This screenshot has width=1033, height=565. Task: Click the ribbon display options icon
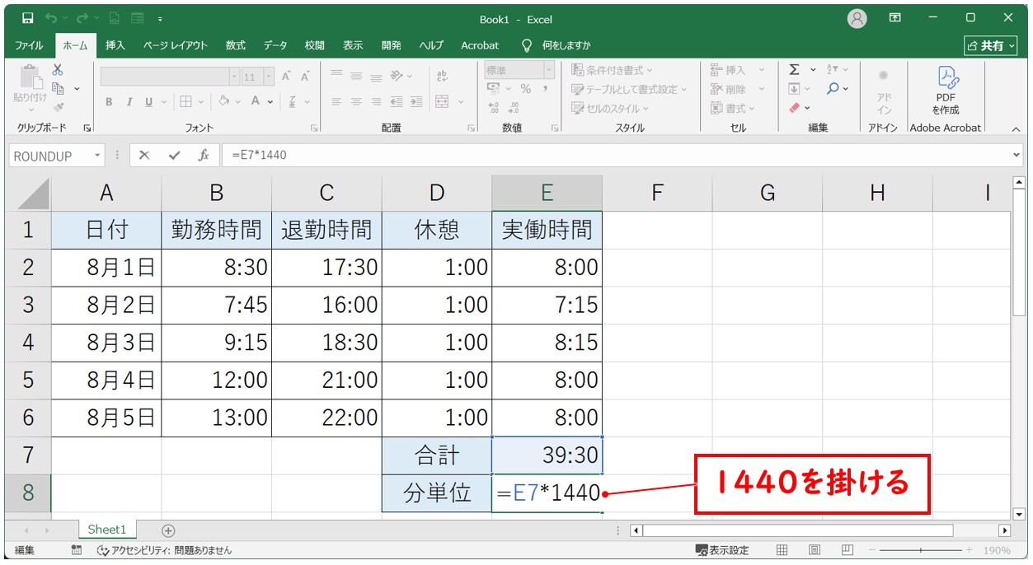895,18
